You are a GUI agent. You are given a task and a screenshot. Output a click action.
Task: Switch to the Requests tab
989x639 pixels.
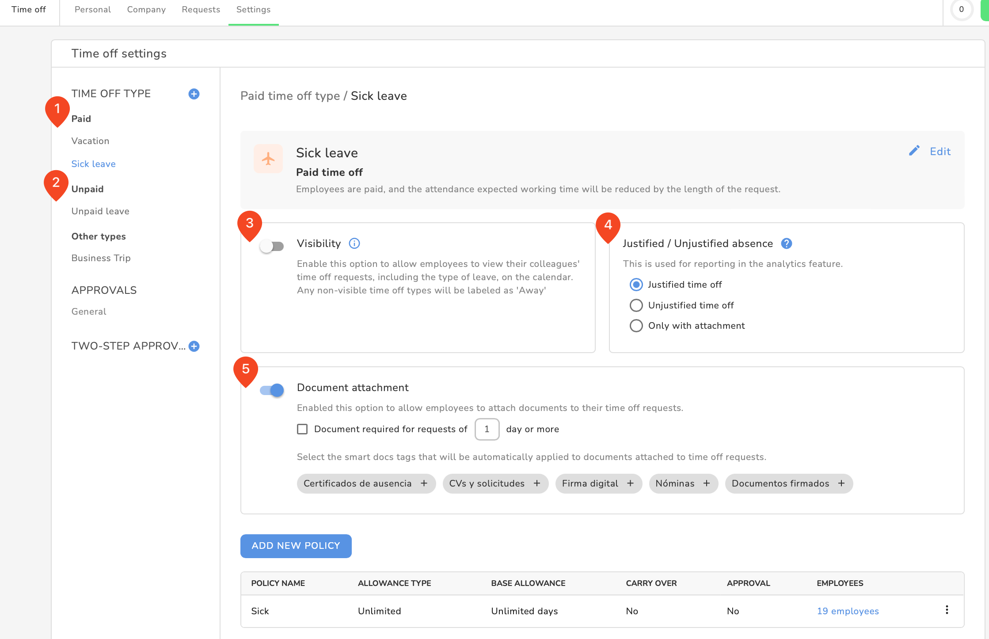pyautogui.click(x=201, y=10)
